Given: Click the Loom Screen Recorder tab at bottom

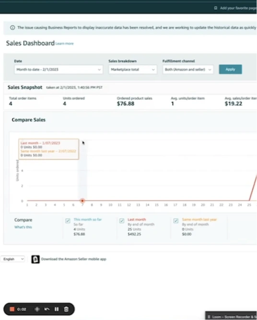Looking at the screenshot, I should pyautogui.click(x=231, y=316).
